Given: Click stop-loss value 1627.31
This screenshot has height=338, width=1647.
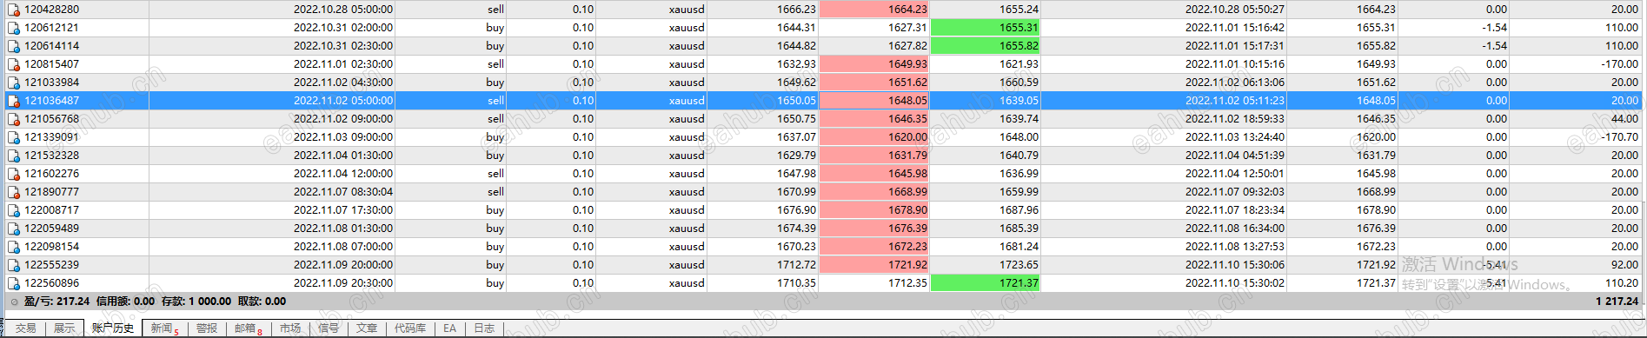Looking at the screenshot, I should (x=907, y=28).
